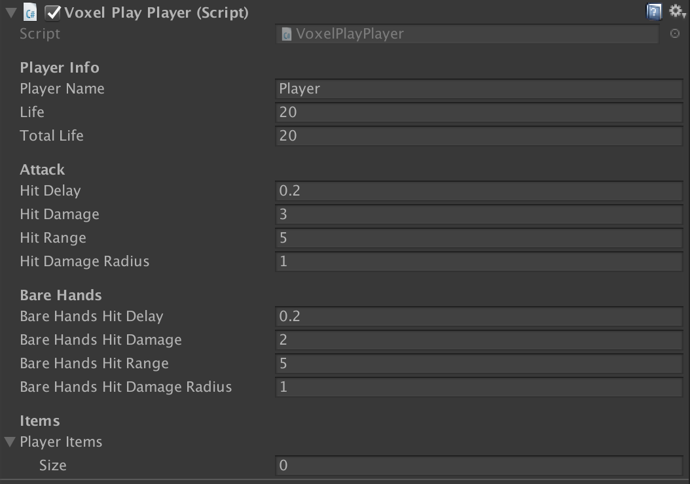The image size is (690, 484).
Task: Expand the Player Items list triangle
Action: pyautogui.click(x=9, y=441)
